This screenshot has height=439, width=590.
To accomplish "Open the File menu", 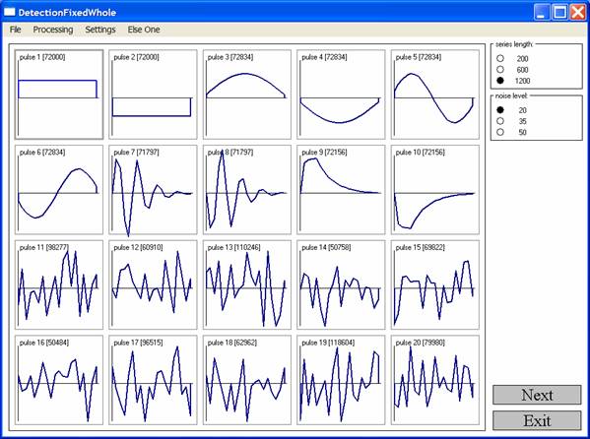I will click(16, 30).
